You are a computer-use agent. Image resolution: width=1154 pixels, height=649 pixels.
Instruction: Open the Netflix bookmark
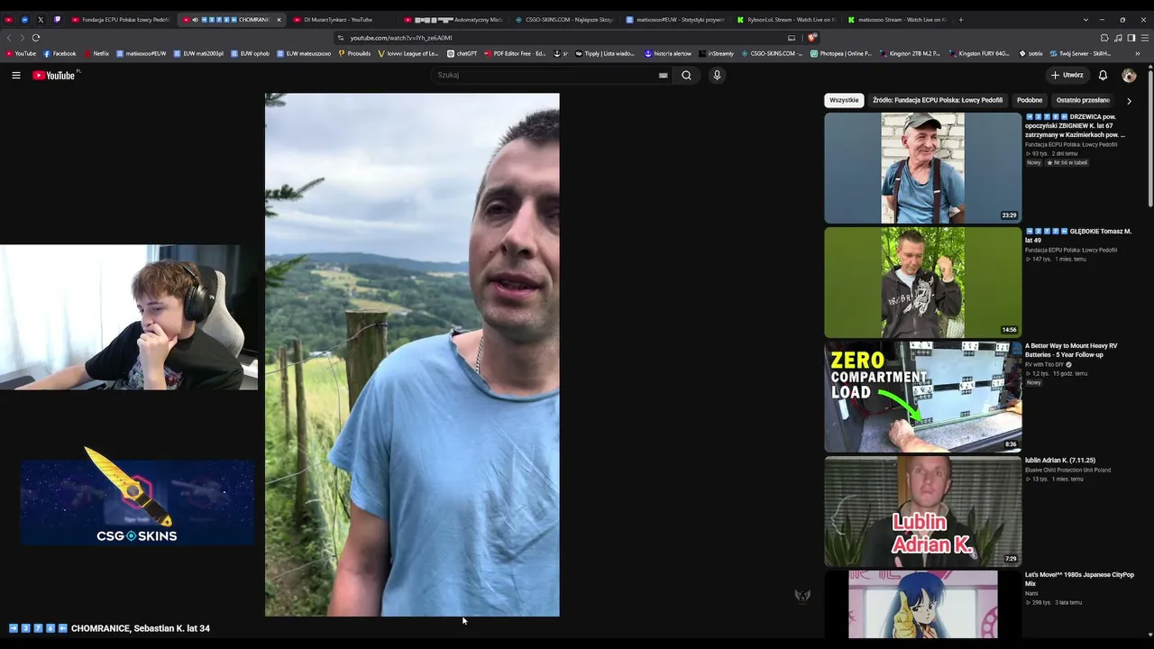pos(95,54)
